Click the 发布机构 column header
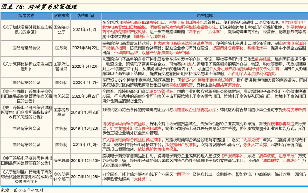Viewport: 308px width, 193px height. point(61,16)
